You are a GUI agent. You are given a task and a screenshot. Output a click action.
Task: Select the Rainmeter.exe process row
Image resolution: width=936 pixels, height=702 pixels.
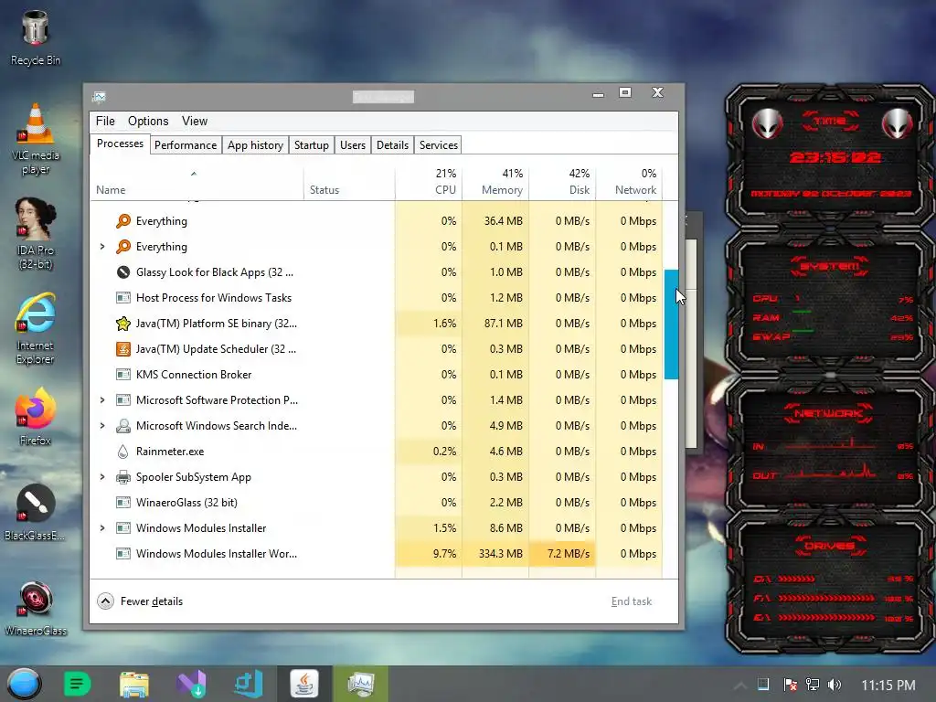click(x=377, y=452)
